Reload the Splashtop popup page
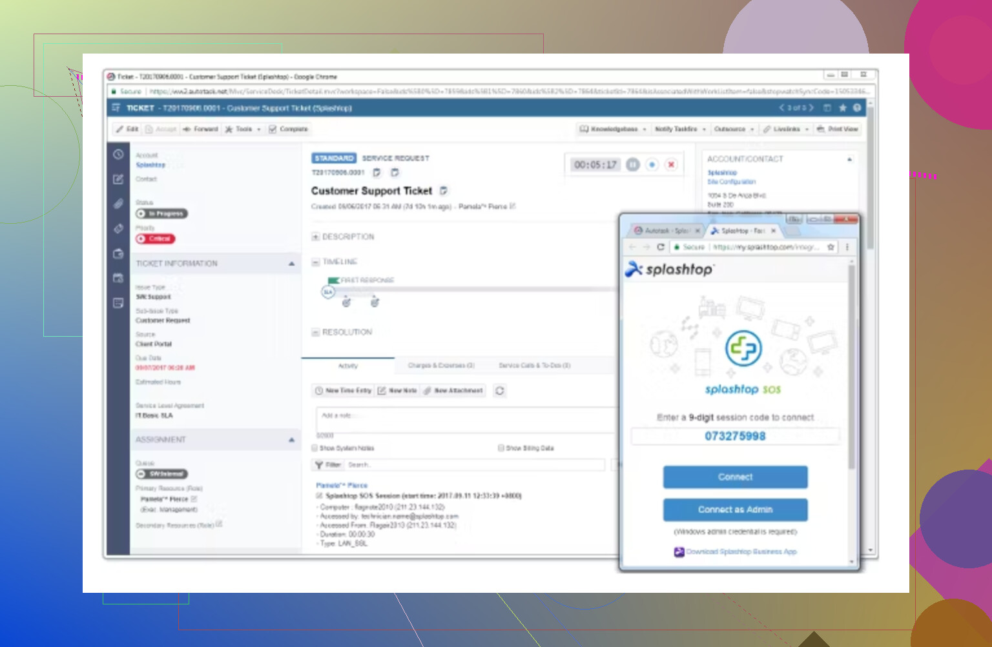 point(661,247)
